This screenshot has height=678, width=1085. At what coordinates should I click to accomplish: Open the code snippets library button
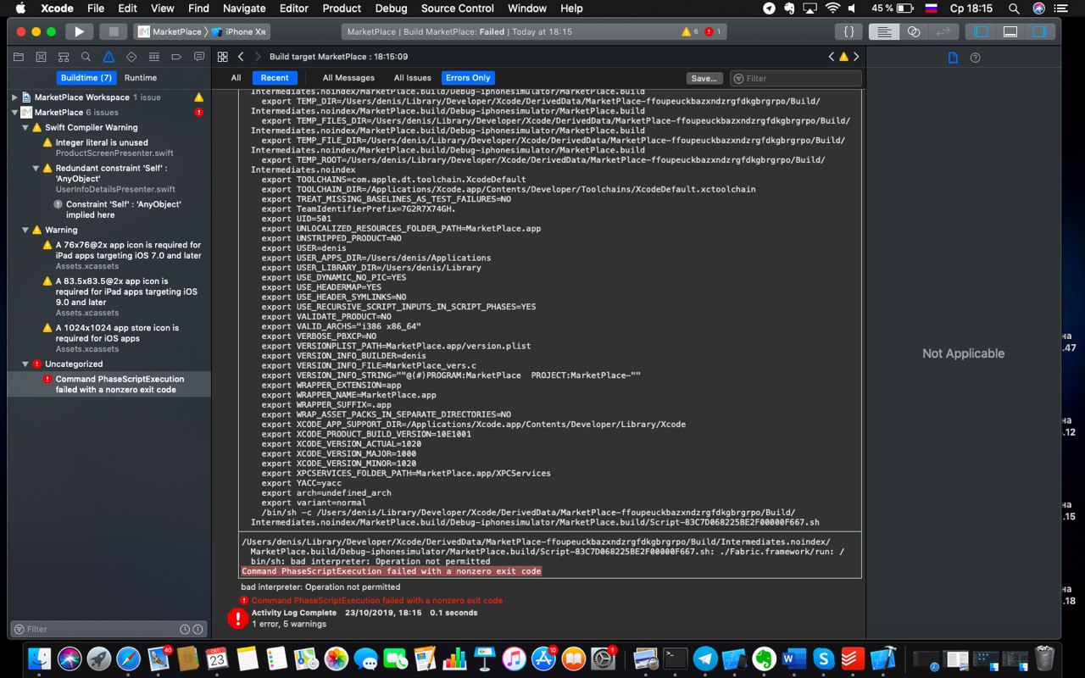(849, 31)
